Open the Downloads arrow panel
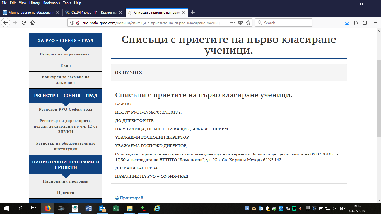The width and height of the screenshot is (381, 214). (x=347, y=23)
